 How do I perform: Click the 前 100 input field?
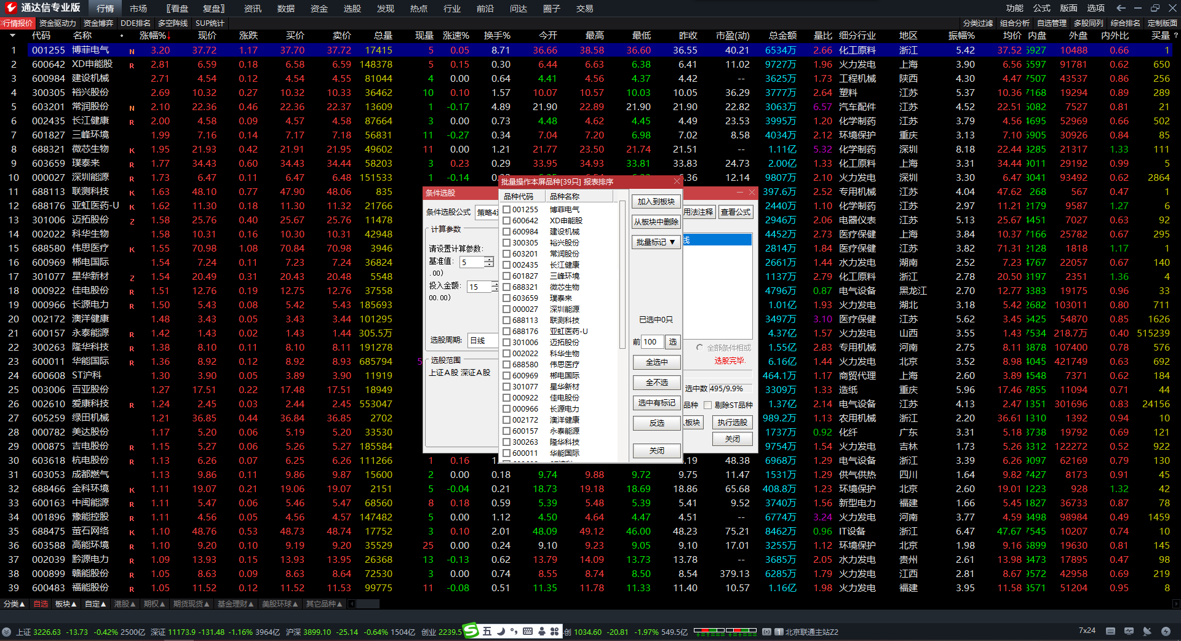[653, 342]
